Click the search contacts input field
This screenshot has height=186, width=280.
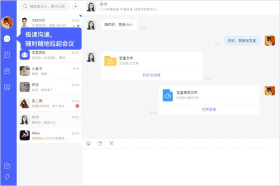click(44, 7)
